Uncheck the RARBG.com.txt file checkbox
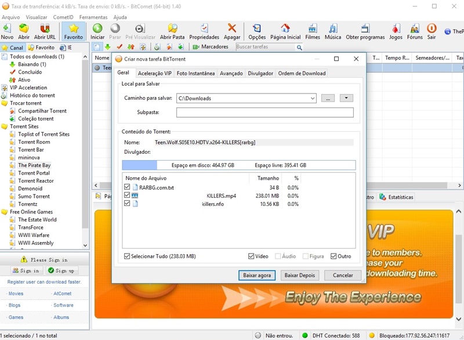Image resolution: width=464 pixels, height=340 pixels. (127, 187)
